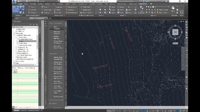Expand the Layers panel title
Screen dimensions: 200x112
153,15
